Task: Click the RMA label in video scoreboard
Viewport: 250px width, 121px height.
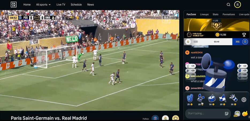Action: coord(48,18)
